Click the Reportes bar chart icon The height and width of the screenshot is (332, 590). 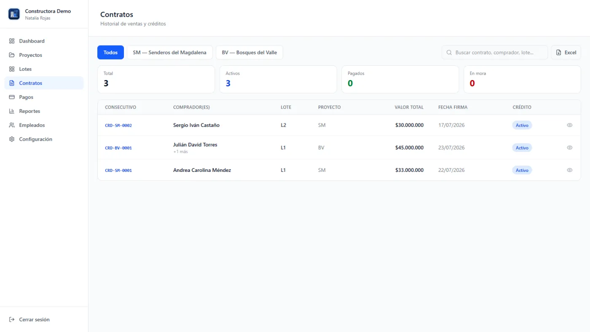pyautogui.click(x=12, y=111)
